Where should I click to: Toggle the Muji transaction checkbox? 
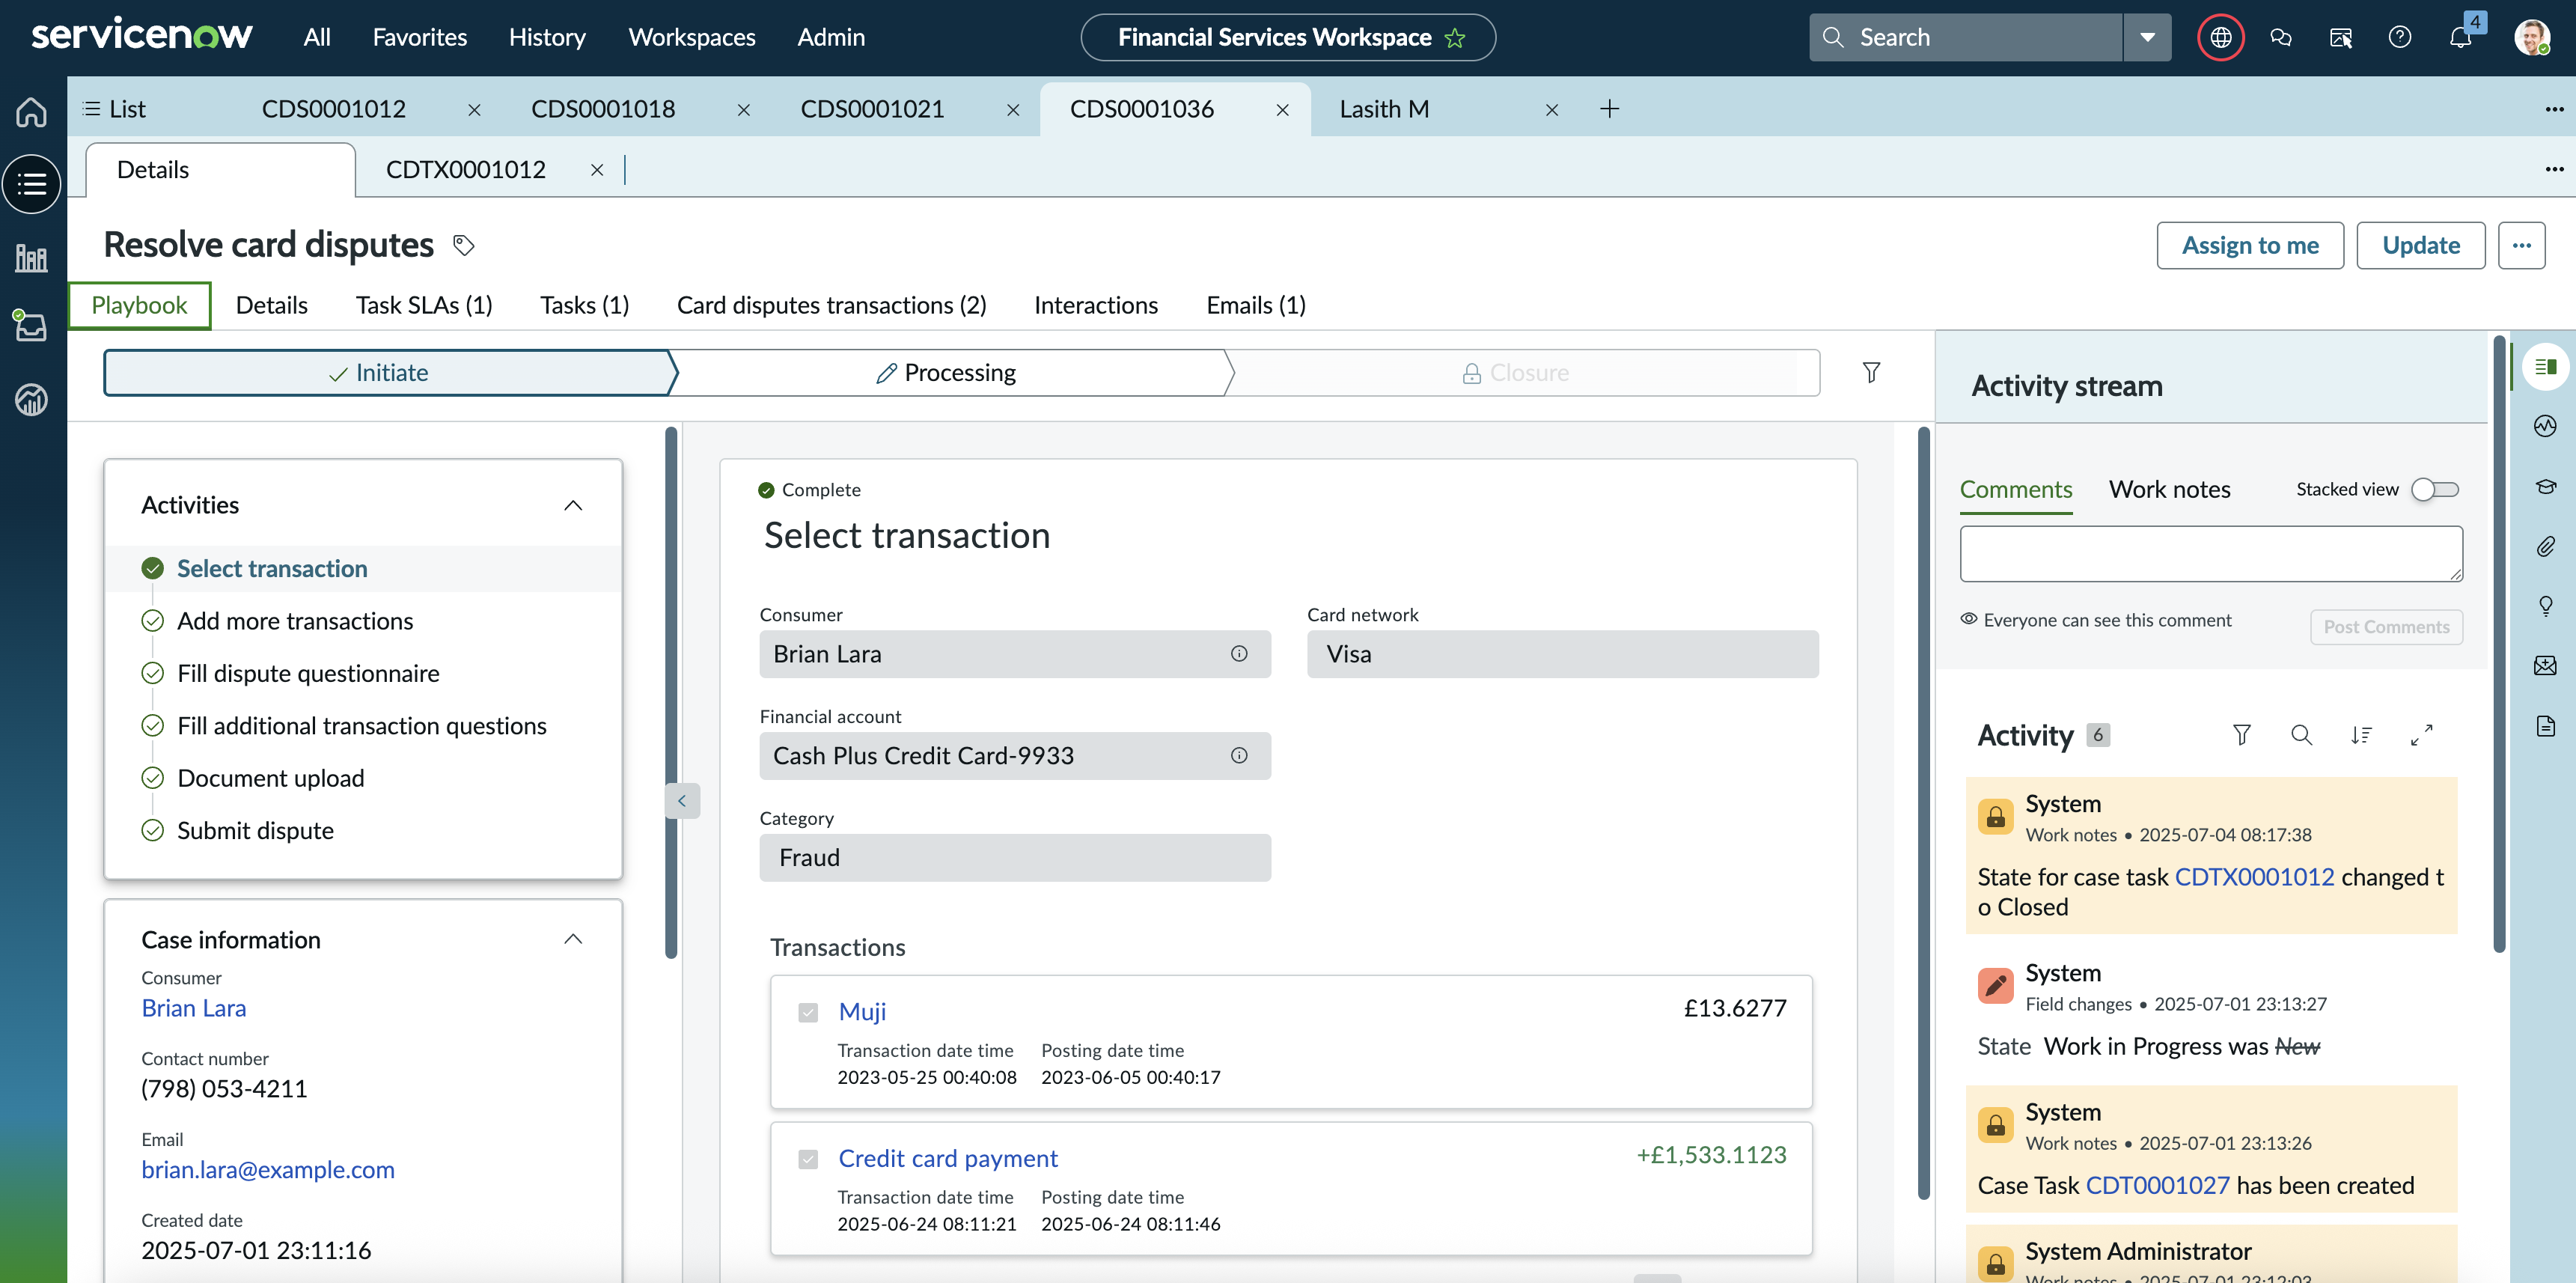pyautogui.click(x=808, y=1012)
